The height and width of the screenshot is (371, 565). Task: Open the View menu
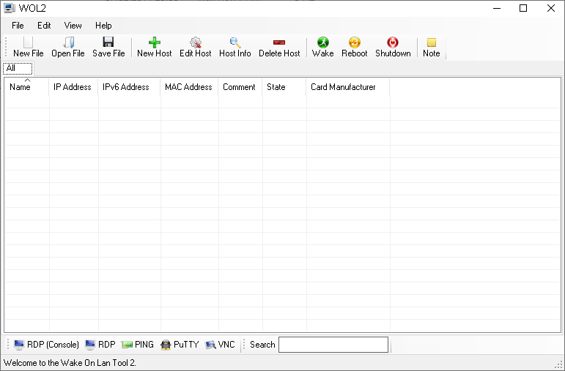point(73,26)
